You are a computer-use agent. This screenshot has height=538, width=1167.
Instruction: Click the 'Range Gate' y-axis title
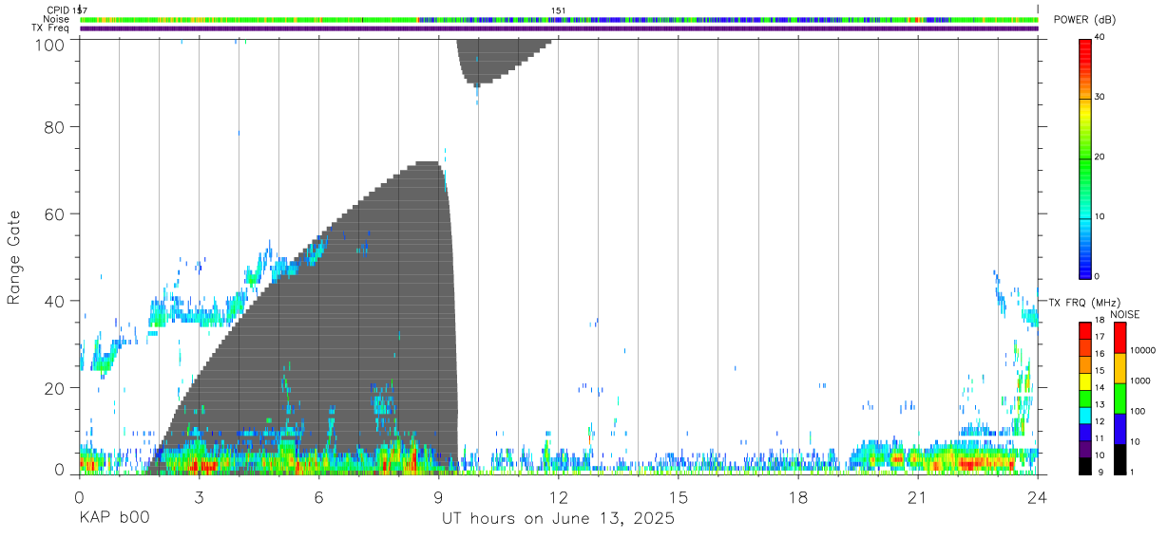[14, 256]
